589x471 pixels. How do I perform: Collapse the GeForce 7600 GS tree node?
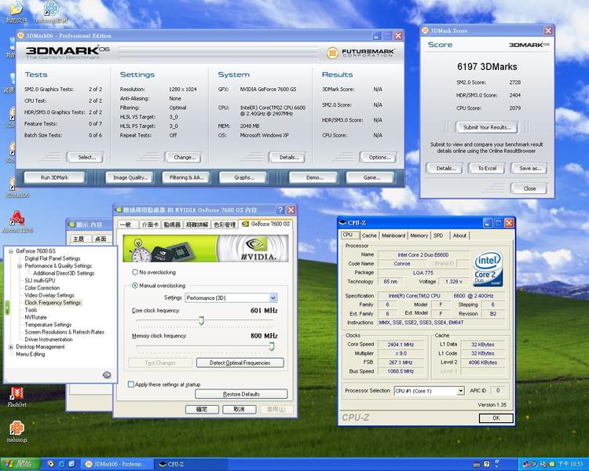[x=11, y=251]
